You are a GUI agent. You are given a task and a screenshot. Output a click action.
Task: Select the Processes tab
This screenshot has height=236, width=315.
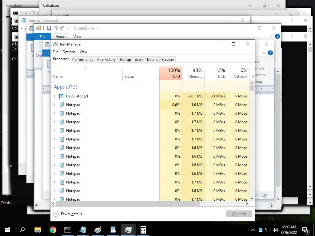coord(61,59)
